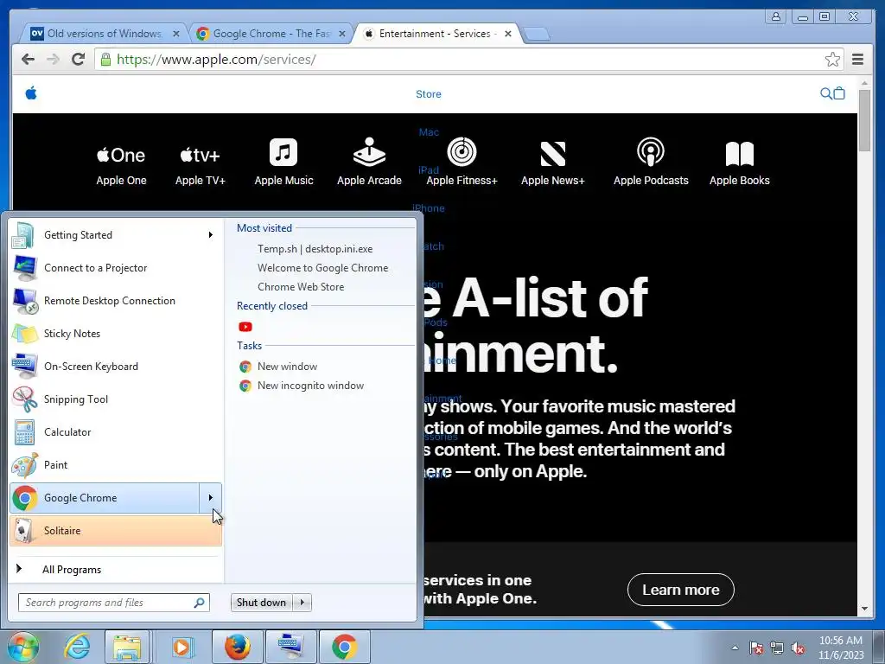Open the shopping bag icon
Viewport: 885px width, 664px height.
pos(839,93)
